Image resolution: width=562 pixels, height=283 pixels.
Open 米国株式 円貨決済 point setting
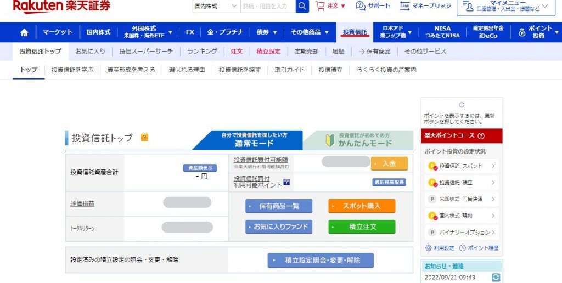[461, 199]
